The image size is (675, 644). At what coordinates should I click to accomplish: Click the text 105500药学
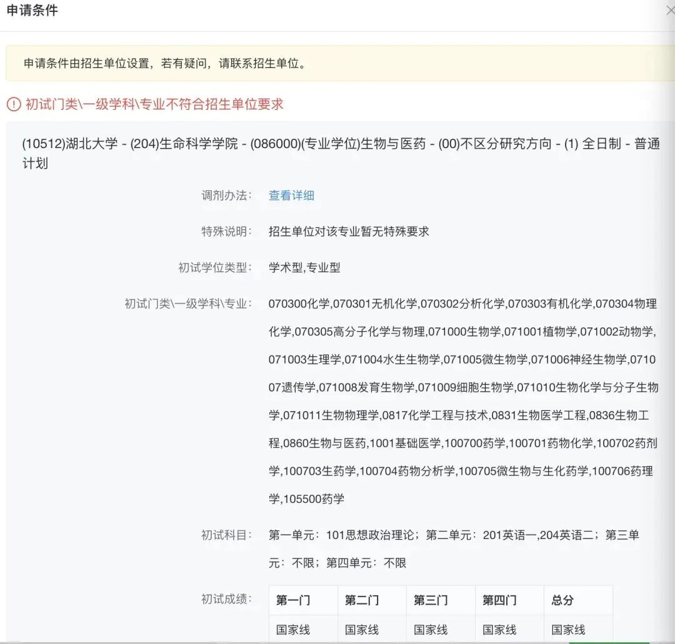[314, 499]
